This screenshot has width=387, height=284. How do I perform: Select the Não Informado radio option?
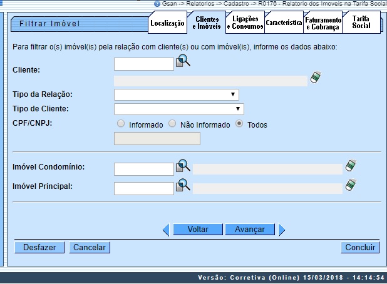point(172,124)
